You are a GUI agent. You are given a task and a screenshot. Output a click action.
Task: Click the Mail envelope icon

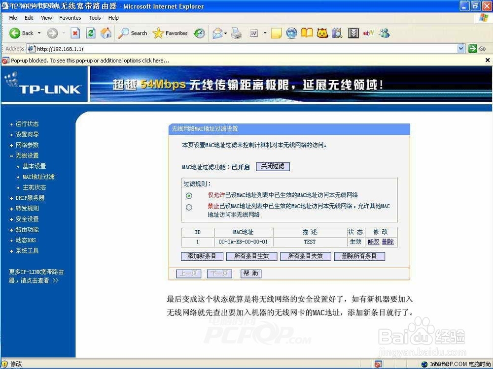point(217,33)
